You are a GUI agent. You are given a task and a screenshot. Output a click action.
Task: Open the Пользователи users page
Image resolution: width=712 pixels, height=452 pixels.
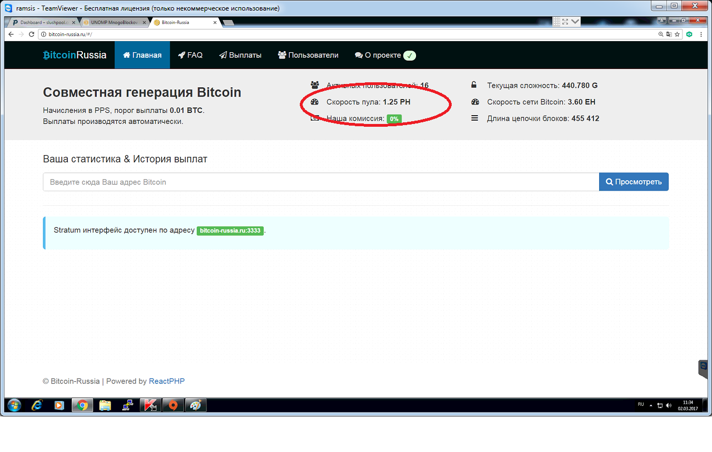tap(308, 55)
